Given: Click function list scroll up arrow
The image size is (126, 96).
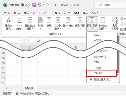Looking at the screenshot, I should (x=118, y=34).
